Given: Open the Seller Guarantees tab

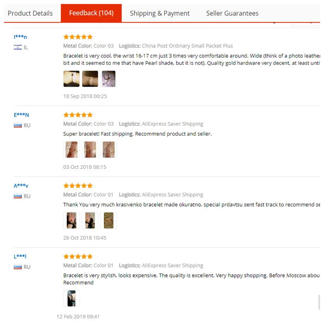Looking at the screenshot, I should tap(232, 13).
